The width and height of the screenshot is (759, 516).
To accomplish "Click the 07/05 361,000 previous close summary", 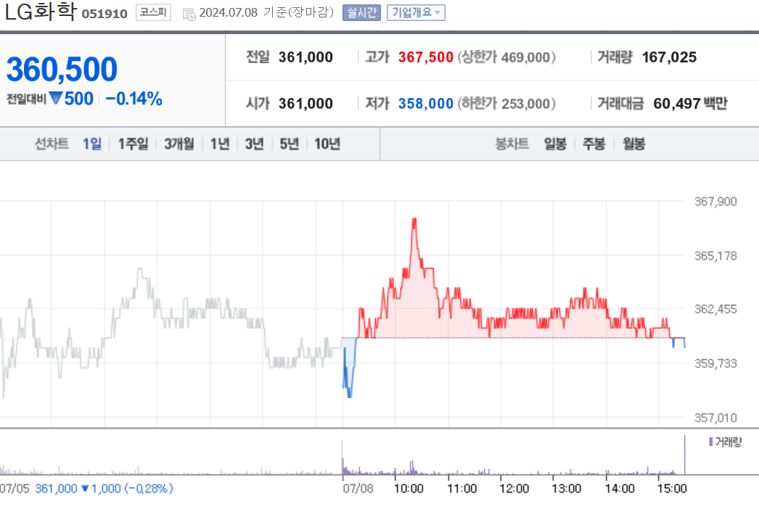I will [x=86, y=488].
